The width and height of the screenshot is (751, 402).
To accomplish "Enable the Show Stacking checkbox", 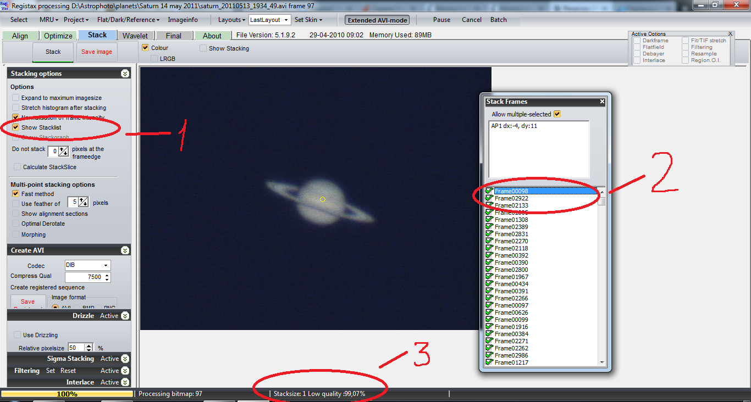I will [203, 48].
